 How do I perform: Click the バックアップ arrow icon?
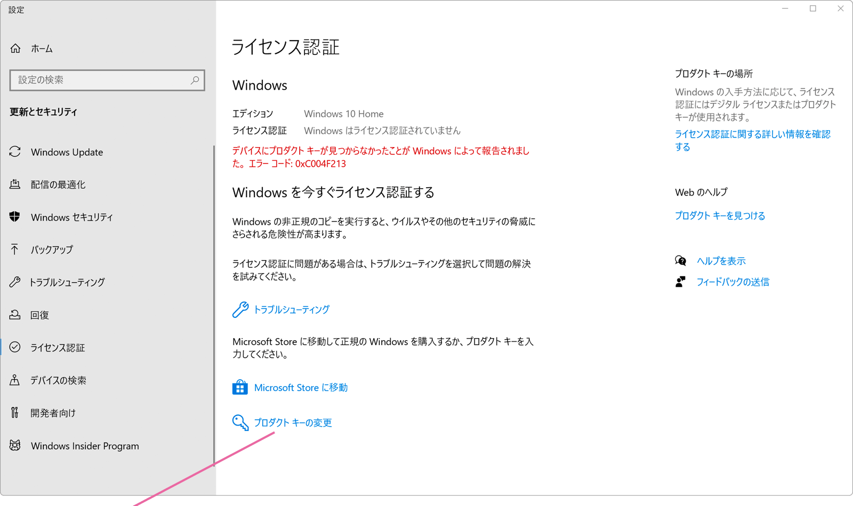[x=15, y=250]
